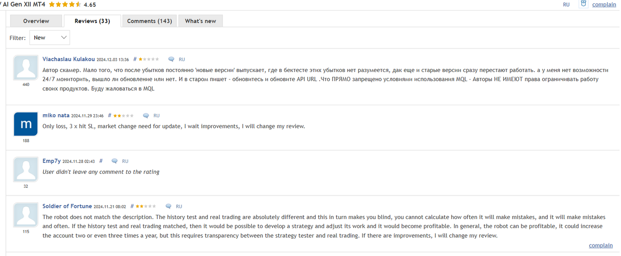621x256 pixels.
Task: Click the # permalink on Emp7y's review
Action: (101, 161)
